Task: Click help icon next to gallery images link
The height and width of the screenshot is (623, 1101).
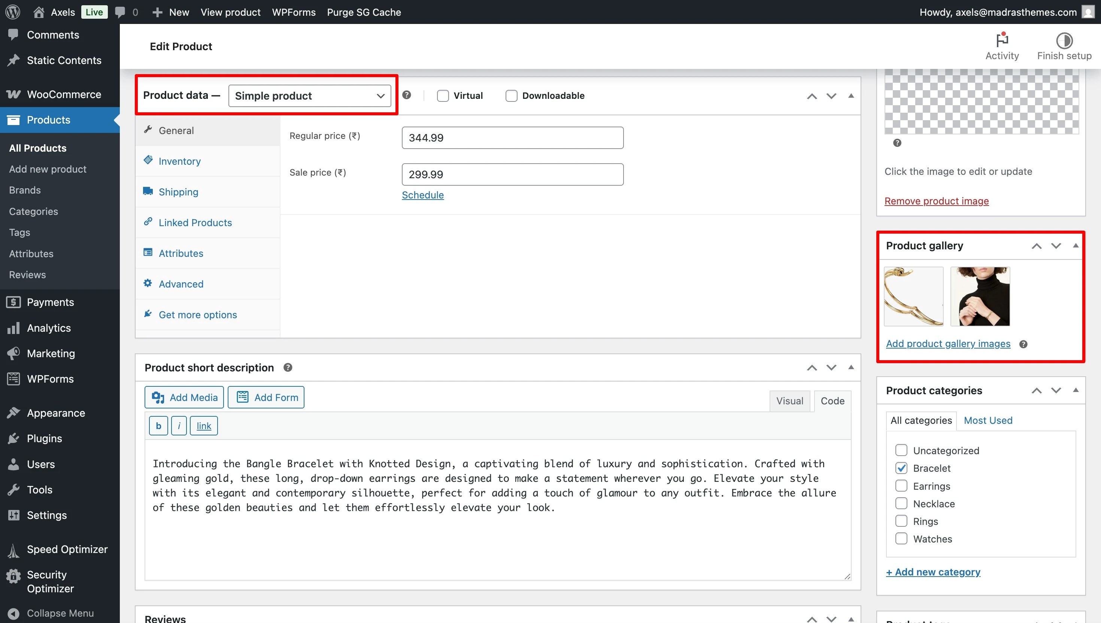Action: click(1023, 344)
